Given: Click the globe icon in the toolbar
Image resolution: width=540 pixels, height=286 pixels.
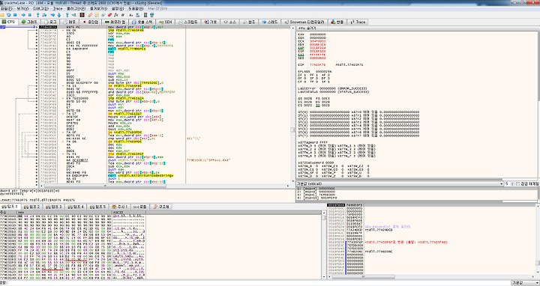Looking at the screenshot, I should [151, 15].
